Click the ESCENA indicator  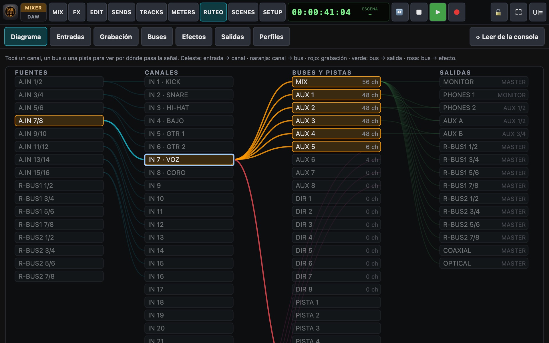coord(370,11)
